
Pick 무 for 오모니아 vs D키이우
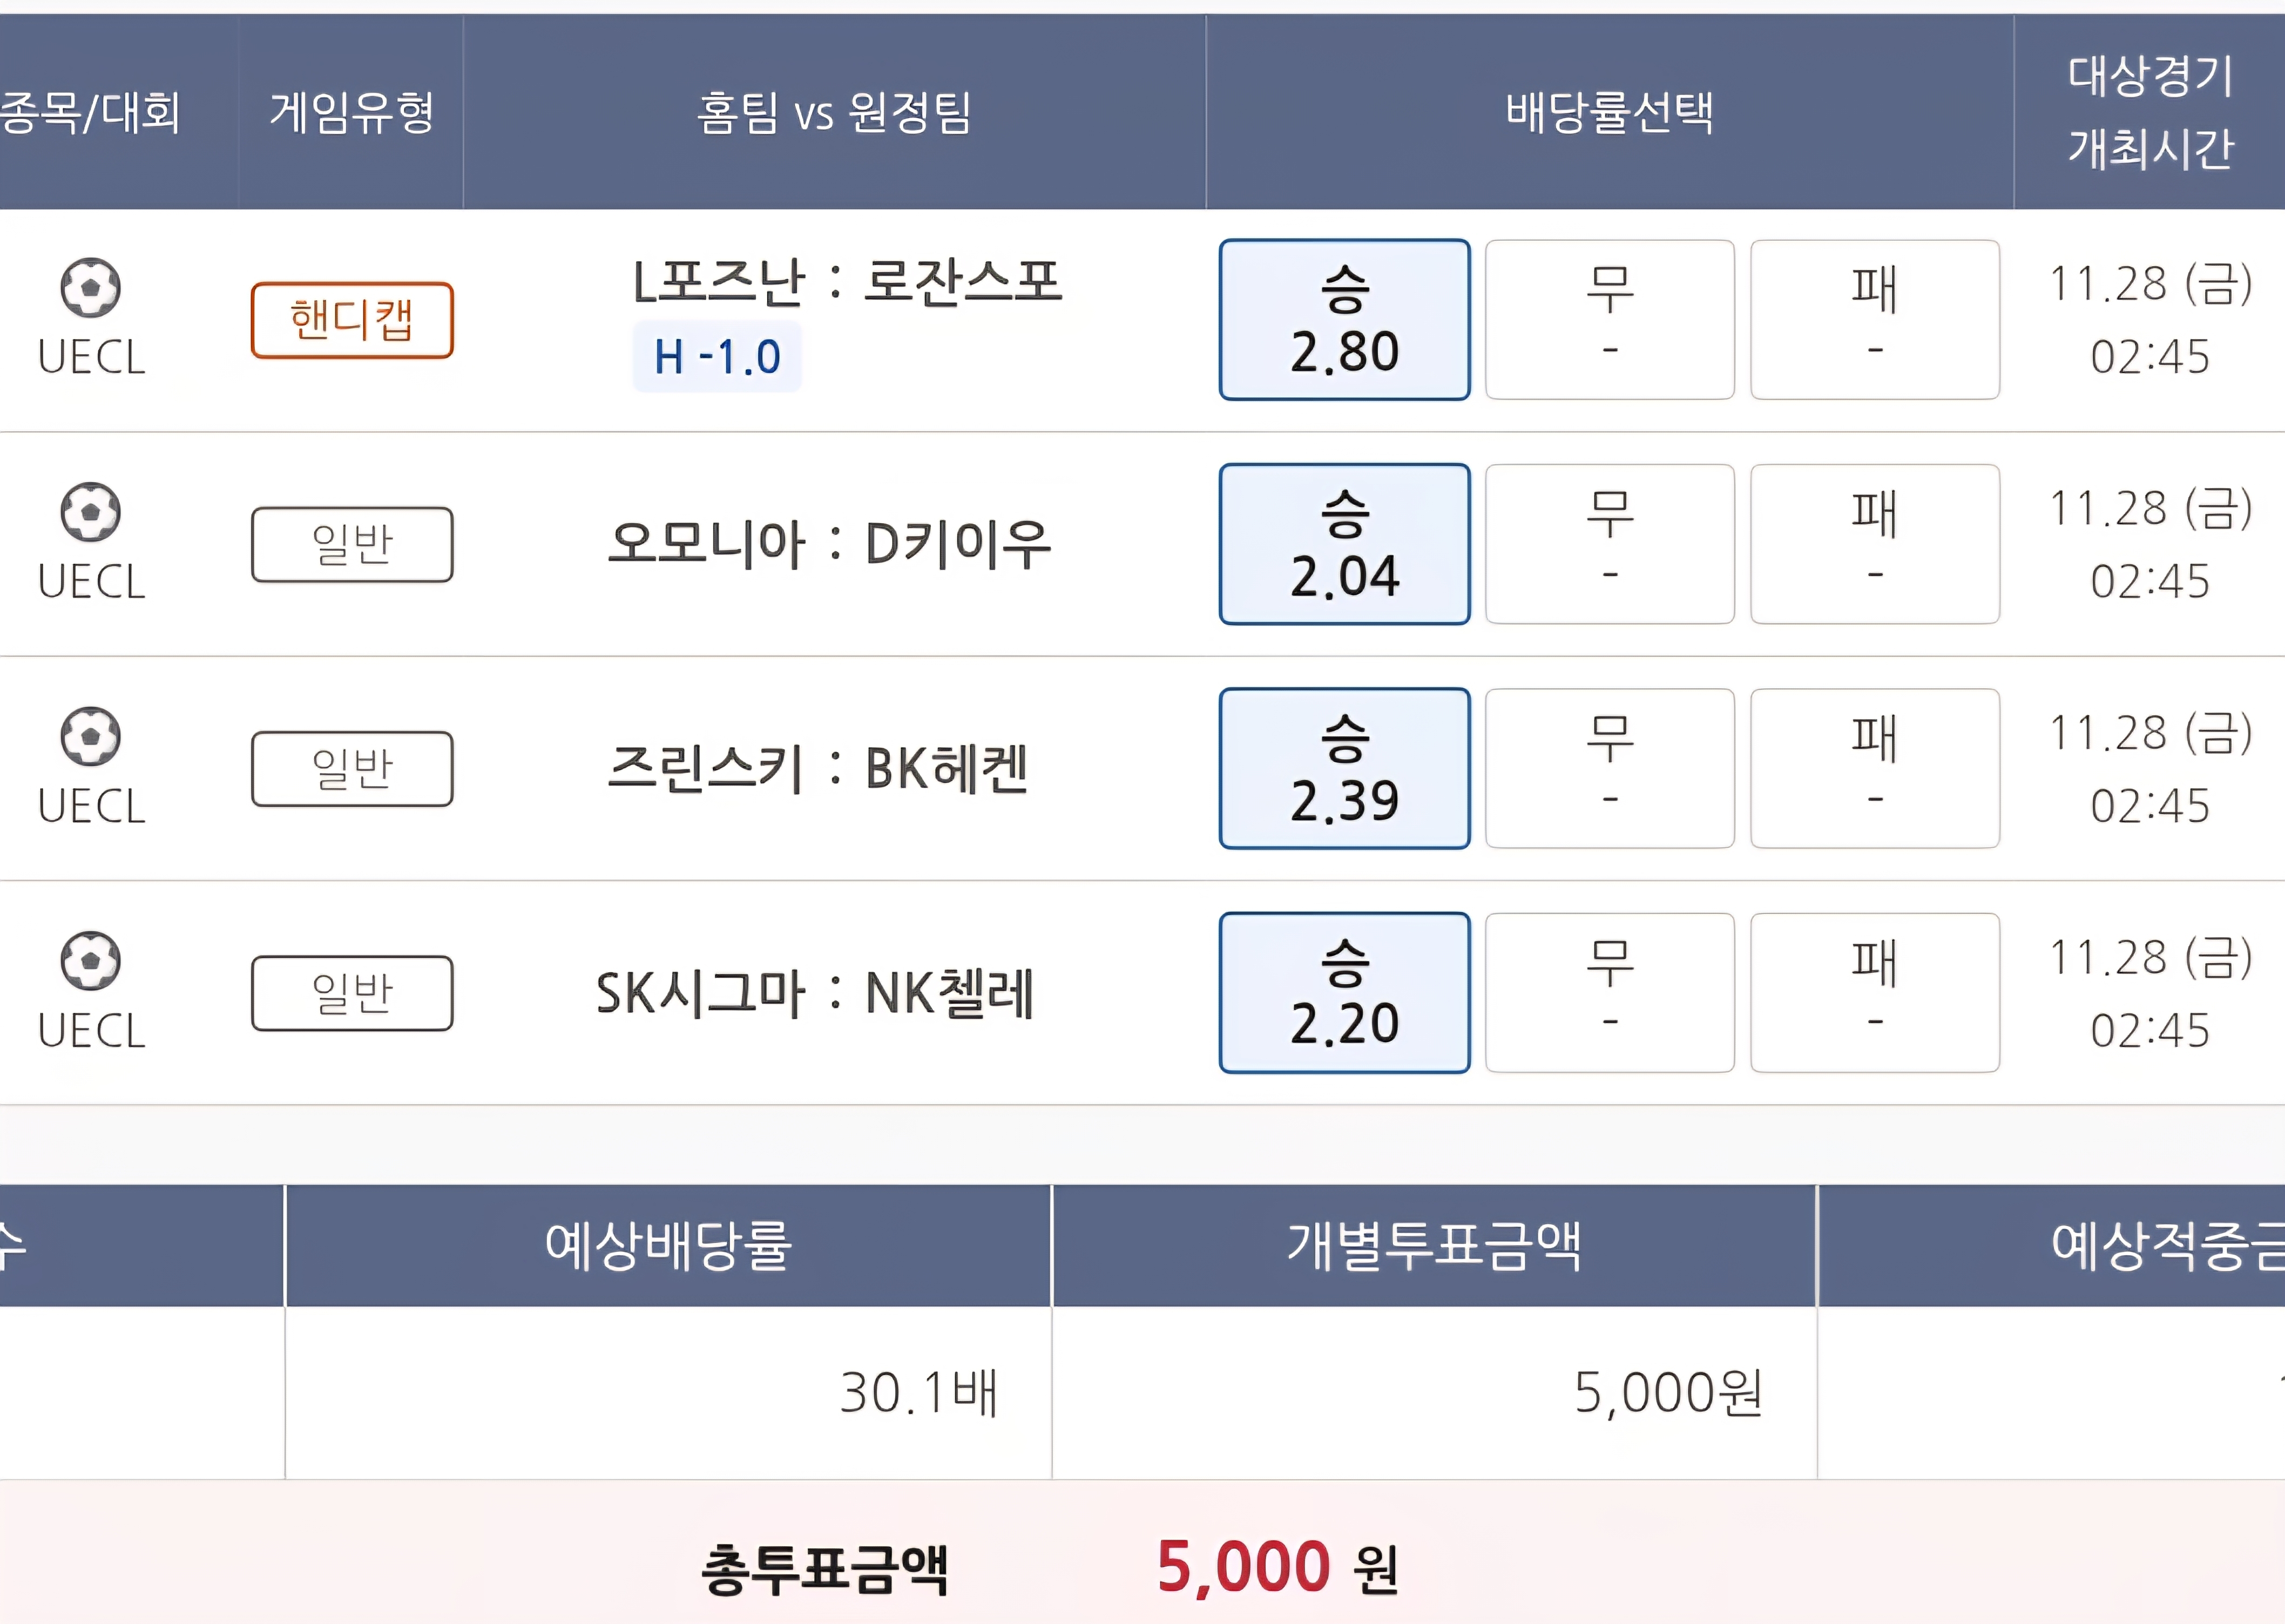tap(1609, 544)
